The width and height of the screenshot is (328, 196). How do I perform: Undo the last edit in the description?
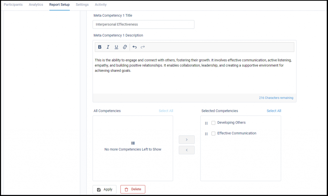[x=135, y=47]
